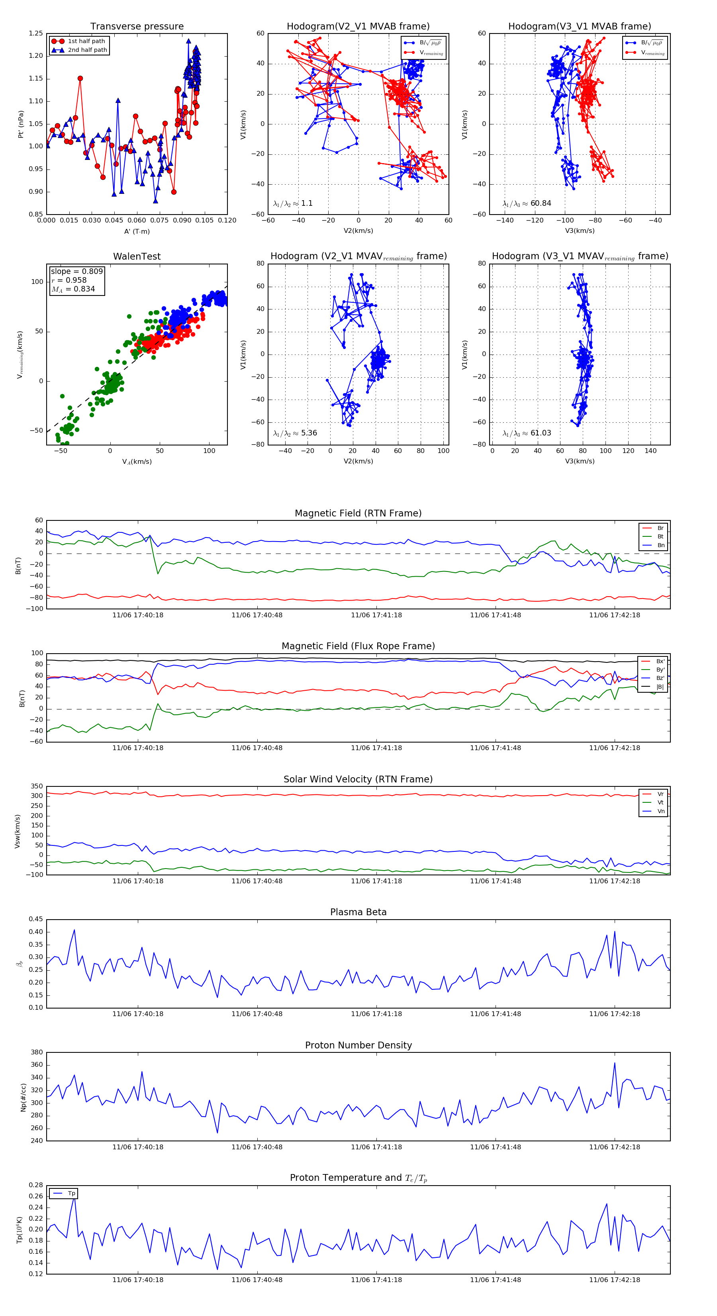Click the "A' (T·m)" axis label

pyautogui.click(x=137, y=231)
